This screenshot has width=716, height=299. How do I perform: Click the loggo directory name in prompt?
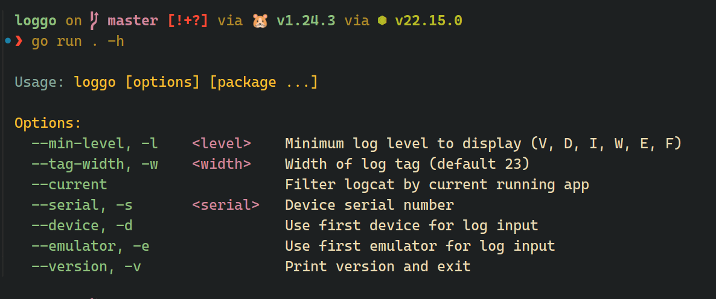36,20
